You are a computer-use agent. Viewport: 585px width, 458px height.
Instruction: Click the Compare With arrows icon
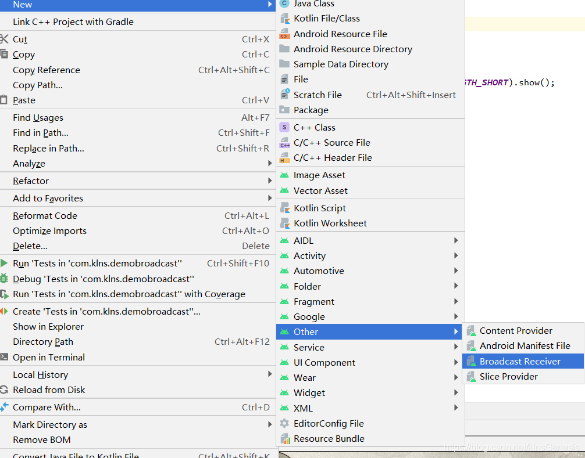tap(3, 407)
